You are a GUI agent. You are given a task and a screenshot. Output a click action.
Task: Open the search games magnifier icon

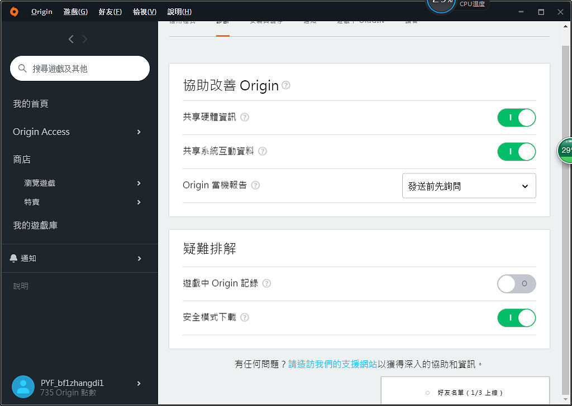(22, 68)
